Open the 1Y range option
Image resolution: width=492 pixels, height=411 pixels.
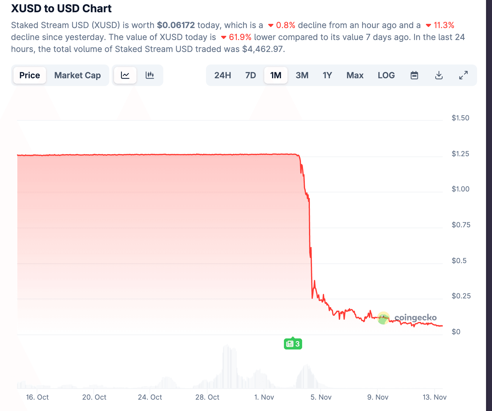click(327, 75)
